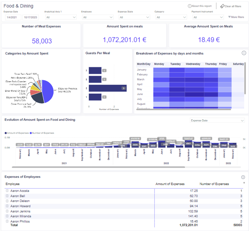Sort table by Amount of Expenses column header
Viewport: 249px width, 231px height.
click(x=170, y=184)
